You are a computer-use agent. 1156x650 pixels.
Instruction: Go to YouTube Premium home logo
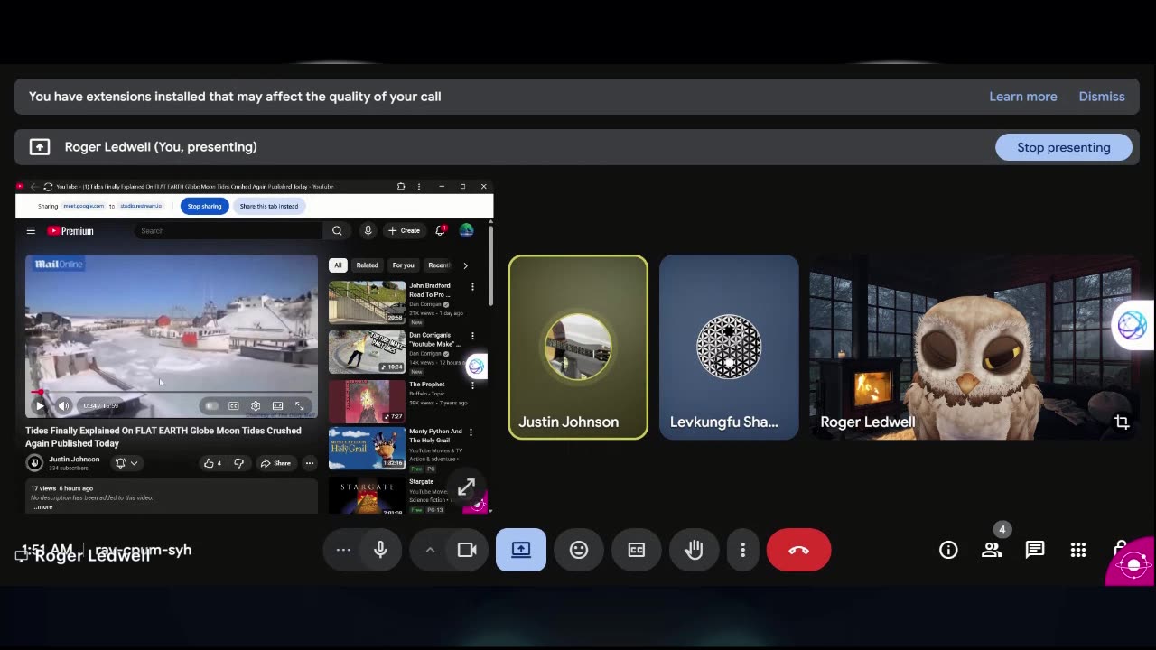tap(70, 231)
